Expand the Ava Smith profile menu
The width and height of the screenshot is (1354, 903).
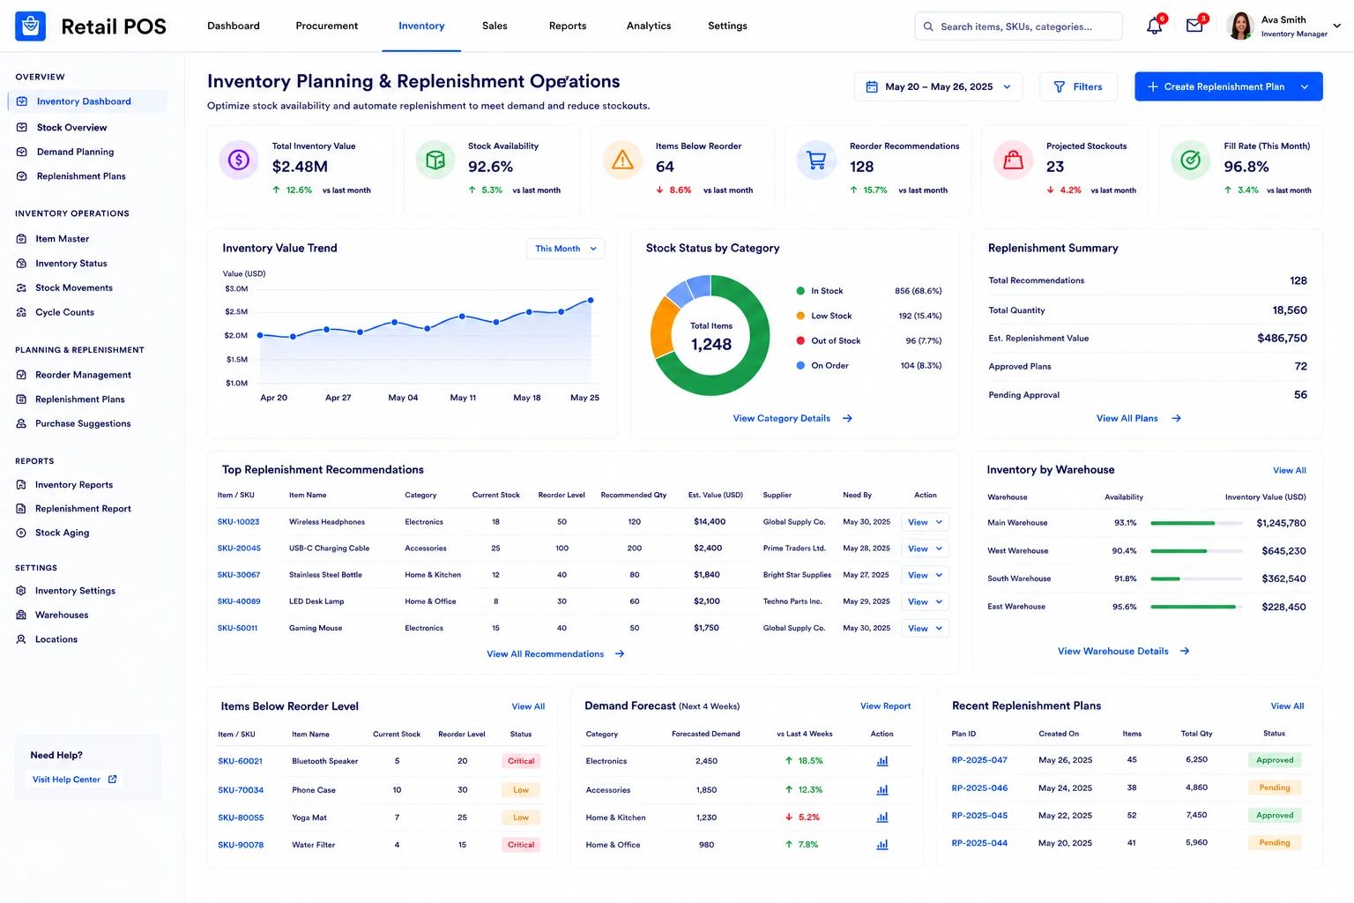[x=1337, y=26]
